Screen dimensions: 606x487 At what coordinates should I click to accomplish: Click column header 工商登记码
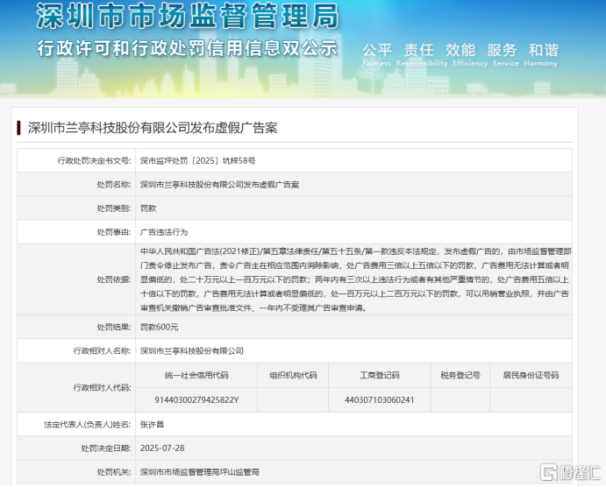click(380, 375)
